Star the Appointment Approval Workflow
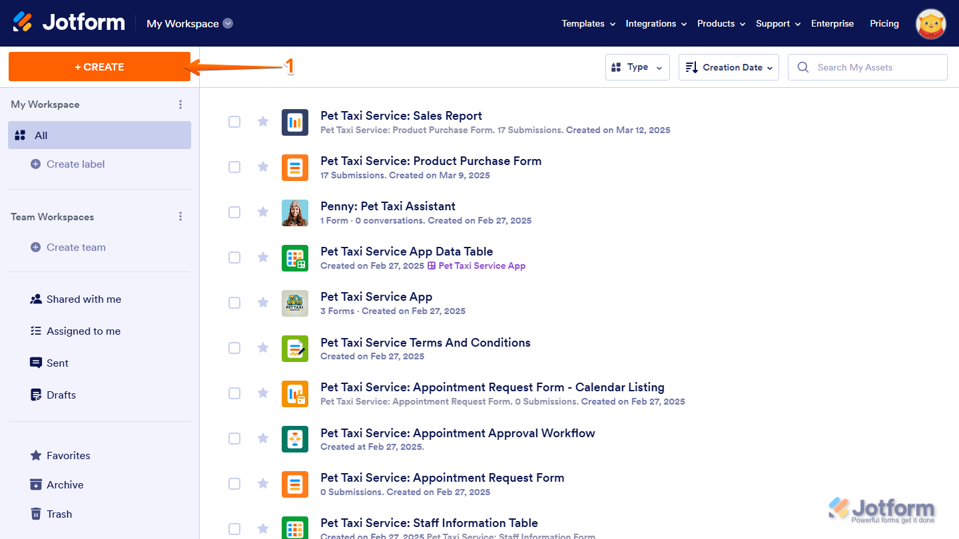Image resolution: width=959 pixels, height=539 pixels. pyautogui.click(x=263, y=438)
